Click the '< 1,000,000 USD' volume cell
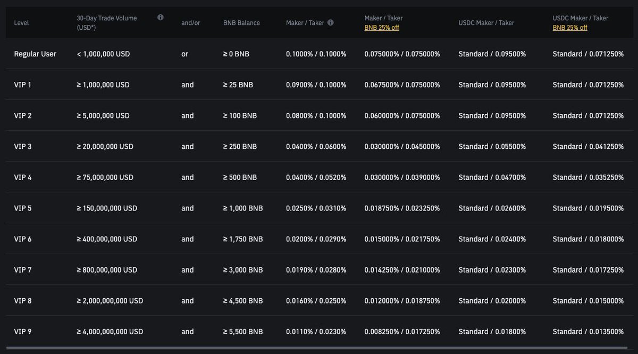The height and width of the screenshot is (354, 638). (103, 54)
